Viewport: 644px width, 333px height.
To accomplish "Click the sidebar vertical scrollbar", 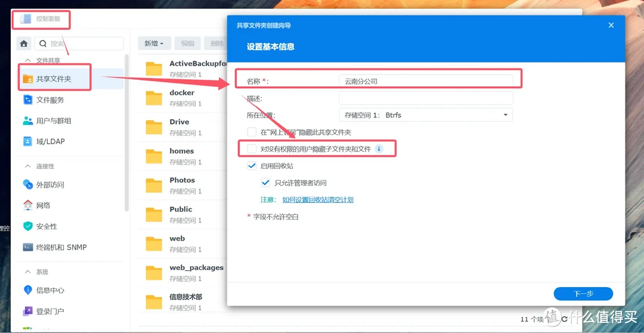I will pos(127,132).
